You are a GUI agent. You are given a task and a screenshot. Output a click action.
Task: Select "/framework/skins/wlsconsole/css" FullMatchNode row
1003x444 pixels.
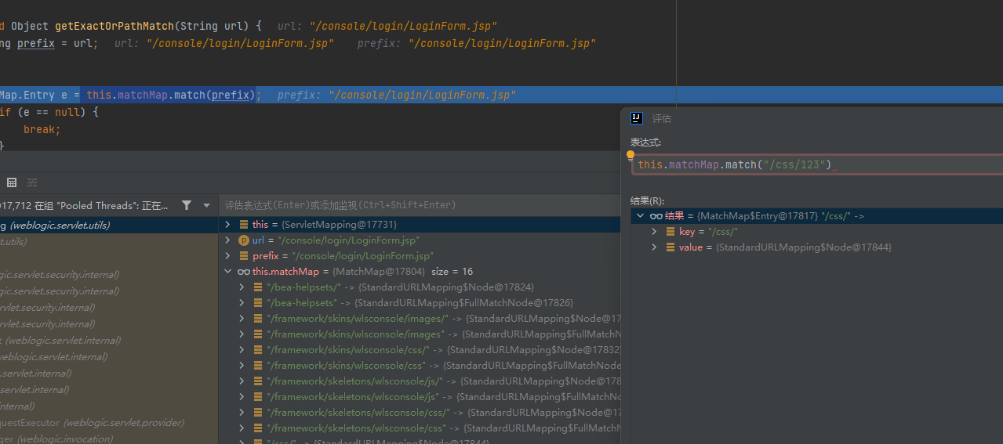coord(420,366)
